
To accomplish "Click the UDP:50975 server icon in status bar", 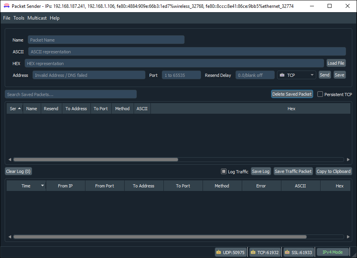I will [x=218, y=252].
